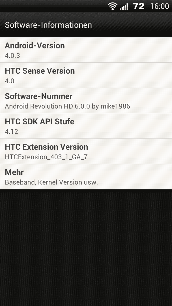172x306 pixels.
Task: Open the HTC Extension Version entry
Action: click(86, 151)
